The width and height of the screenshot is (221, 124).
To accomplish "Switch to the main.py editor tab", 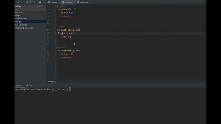I will point(54,2).
